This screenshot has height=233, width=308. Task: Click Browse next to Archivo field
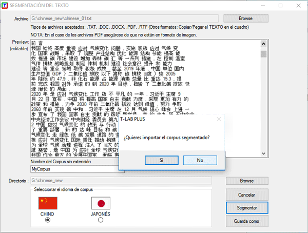(246, 18)
